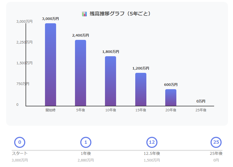This screenshot has width=233, height=167.
Task: Click the スタート label on the timeline
Action: [20, 153]
